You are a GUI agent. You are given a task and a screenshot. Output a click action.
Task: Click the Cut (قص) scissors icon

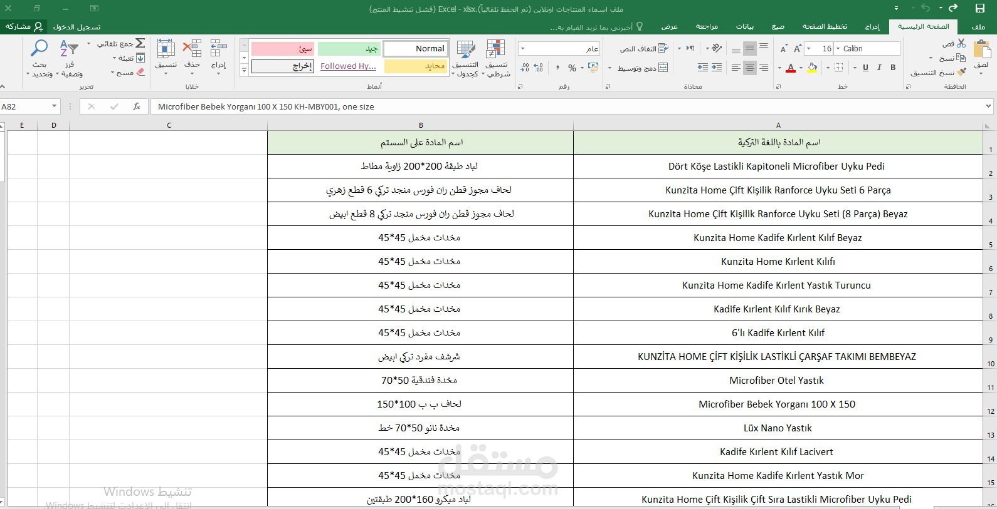pyautogui.click(x=961, y=43)
